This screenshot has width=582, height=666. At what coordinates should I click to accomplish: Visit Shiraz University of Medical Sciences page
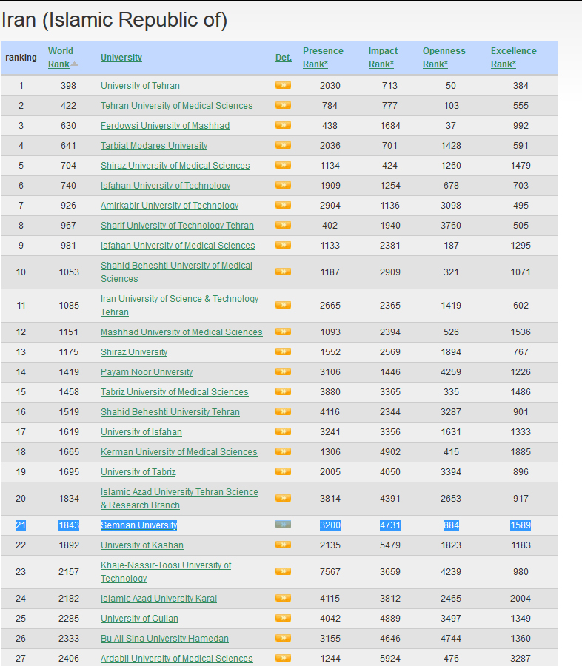[x=175, y=165]
